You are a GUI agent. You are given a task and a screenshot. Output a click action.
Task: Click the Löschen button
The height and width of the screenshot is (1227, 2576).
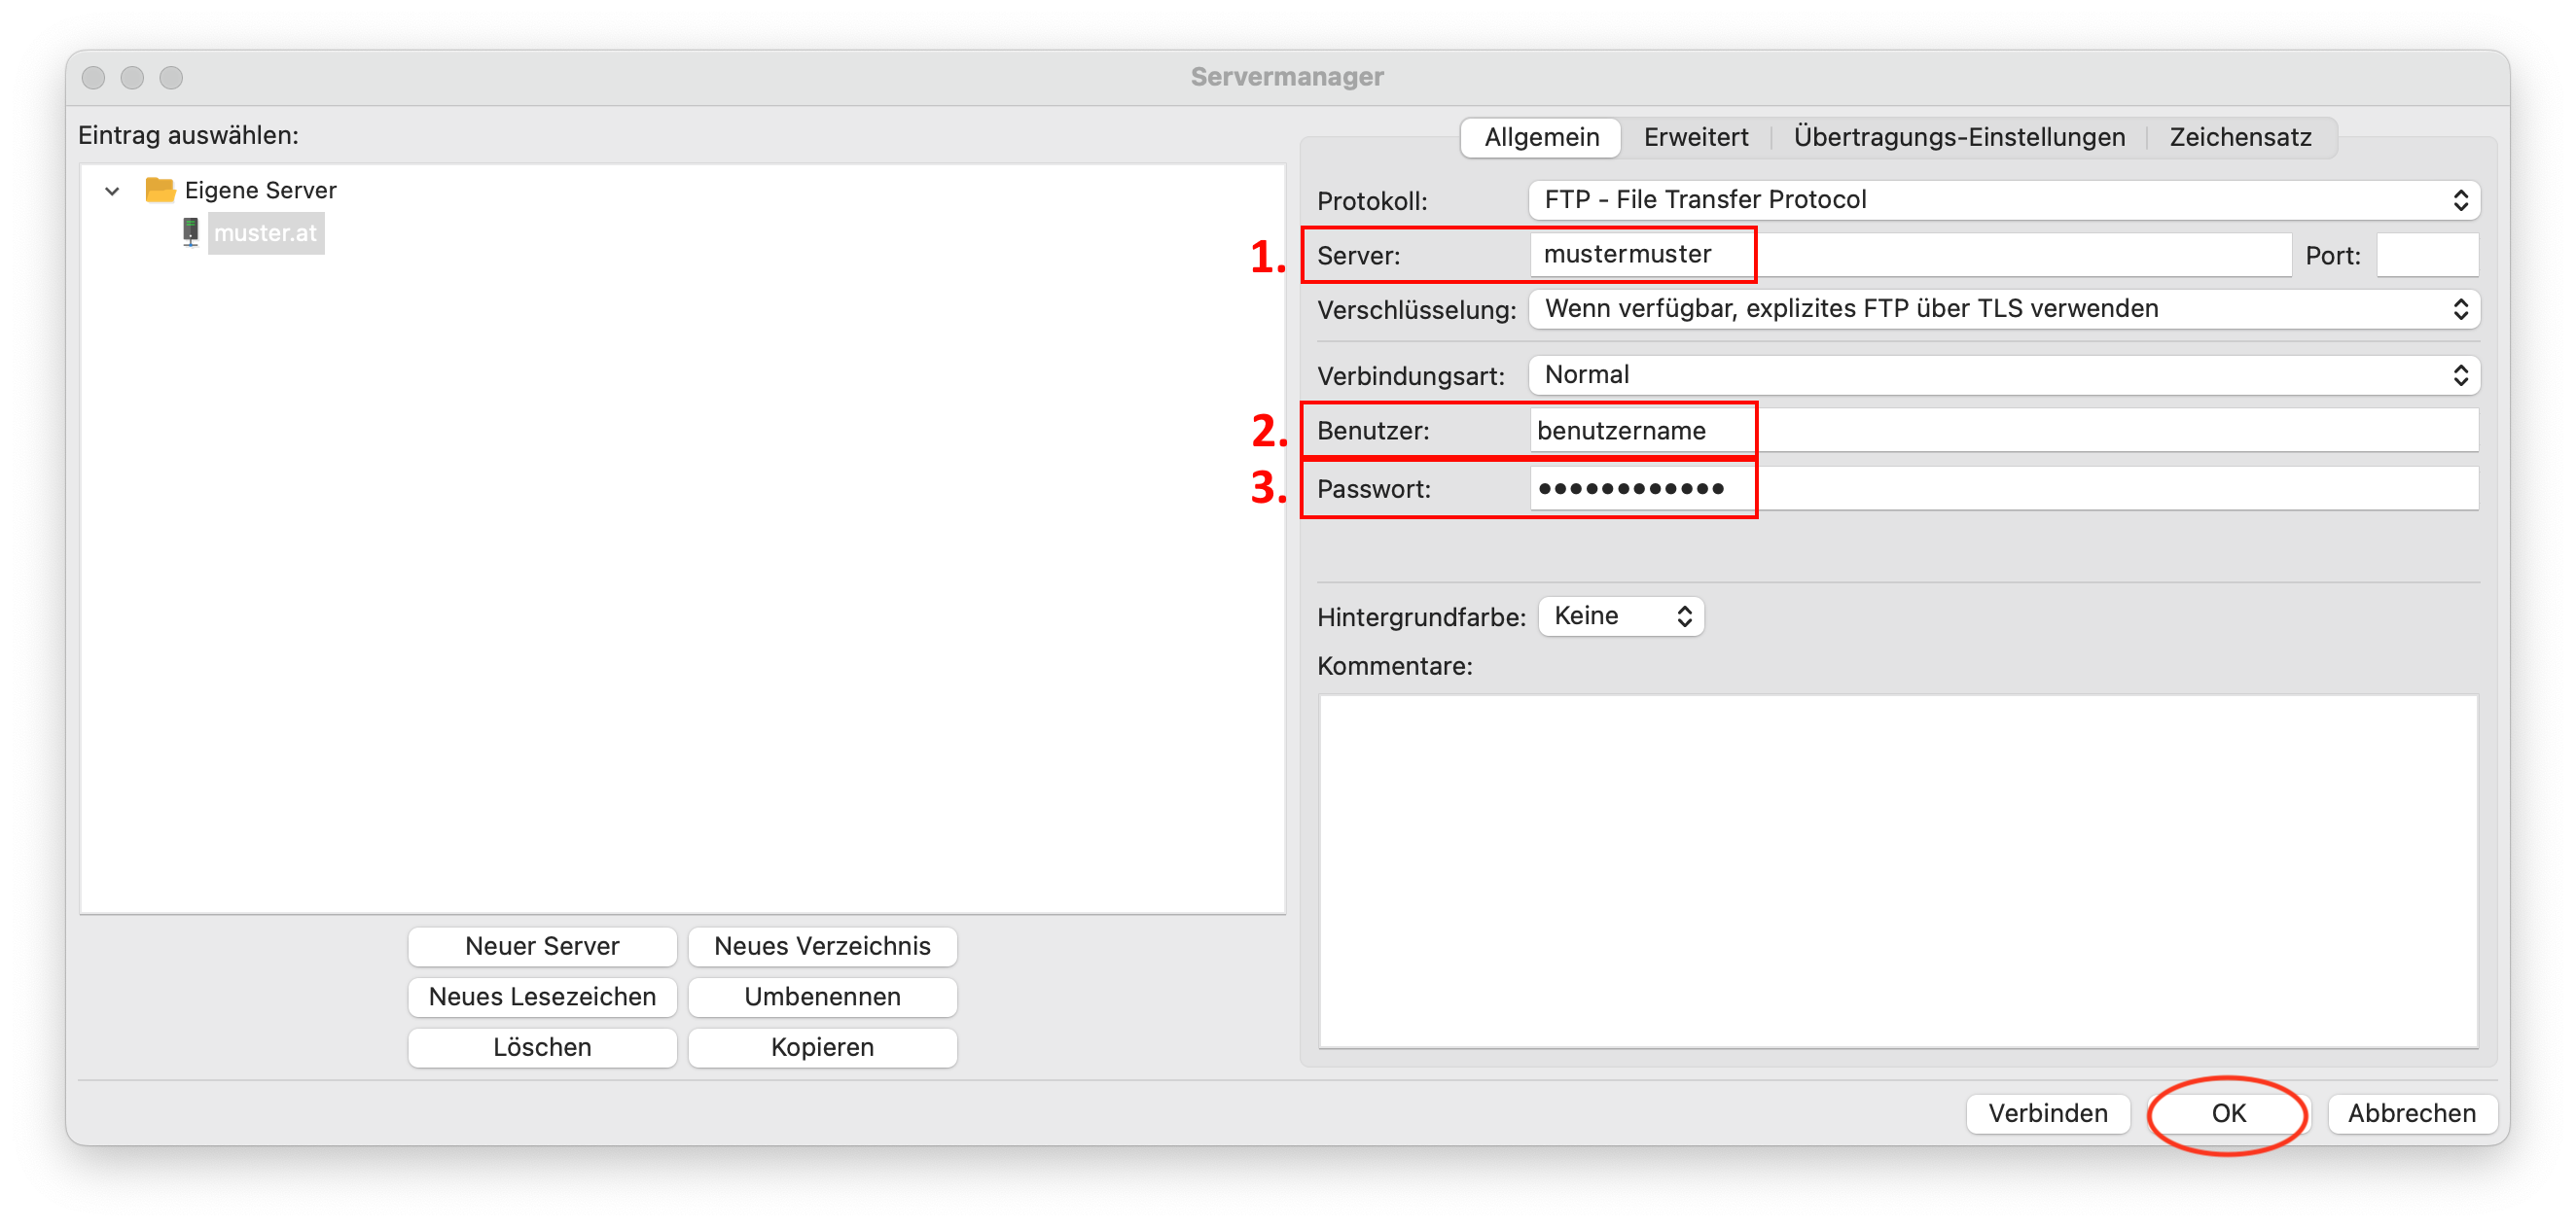[542, 1047]
